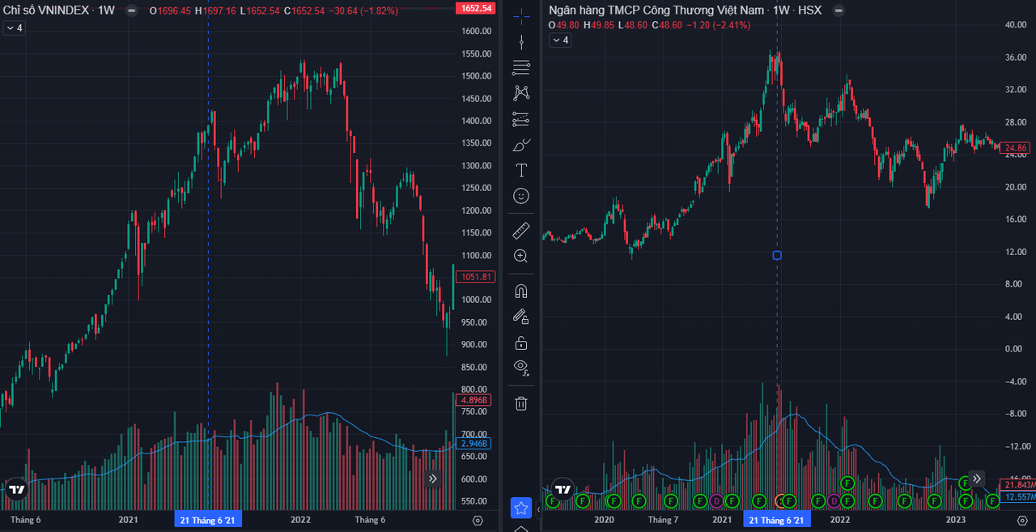Open the chart patterns tool
Screen dimensions: 1036x532
click(x=521, y=93)
